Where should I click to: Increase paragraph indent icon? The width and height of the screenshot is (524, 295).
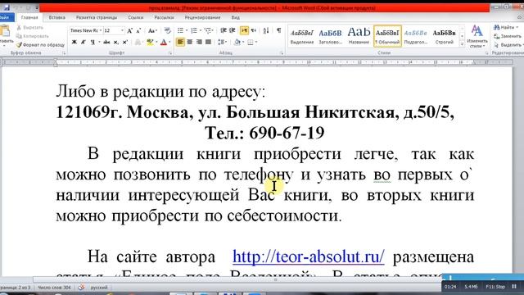point(233,31)
